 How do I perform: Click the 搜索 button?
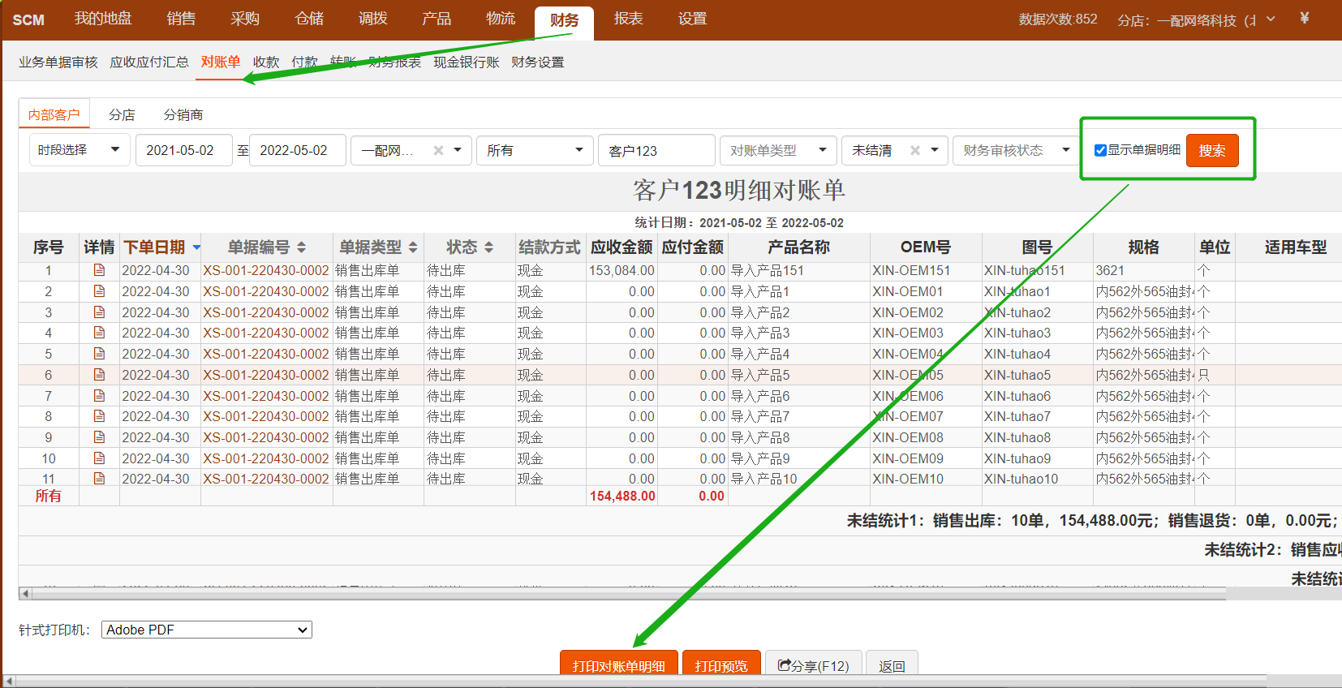[1212, 150]
